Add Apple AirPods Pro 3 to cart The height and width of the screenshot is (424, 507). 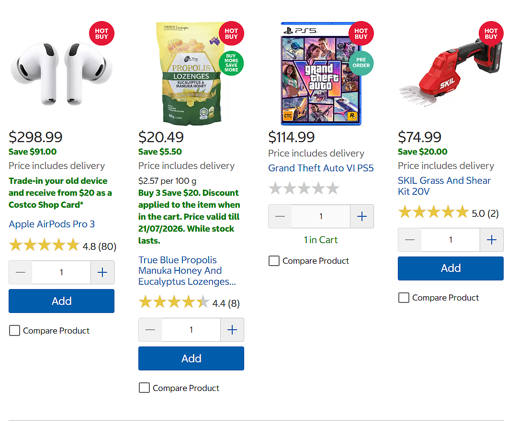pos(61,301)
